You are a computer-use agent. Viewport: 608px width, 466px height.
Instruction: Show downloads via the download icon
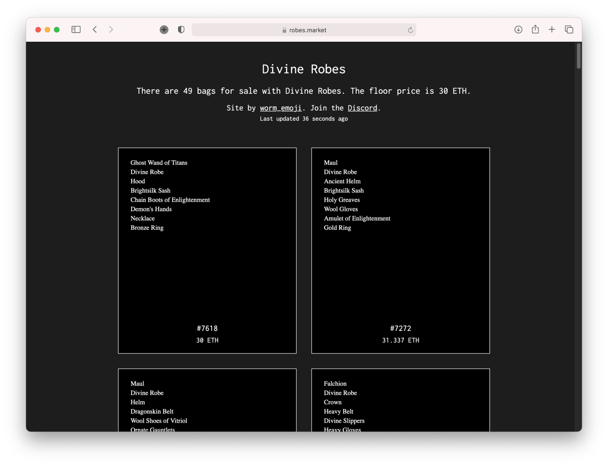[x=518, y=30]
